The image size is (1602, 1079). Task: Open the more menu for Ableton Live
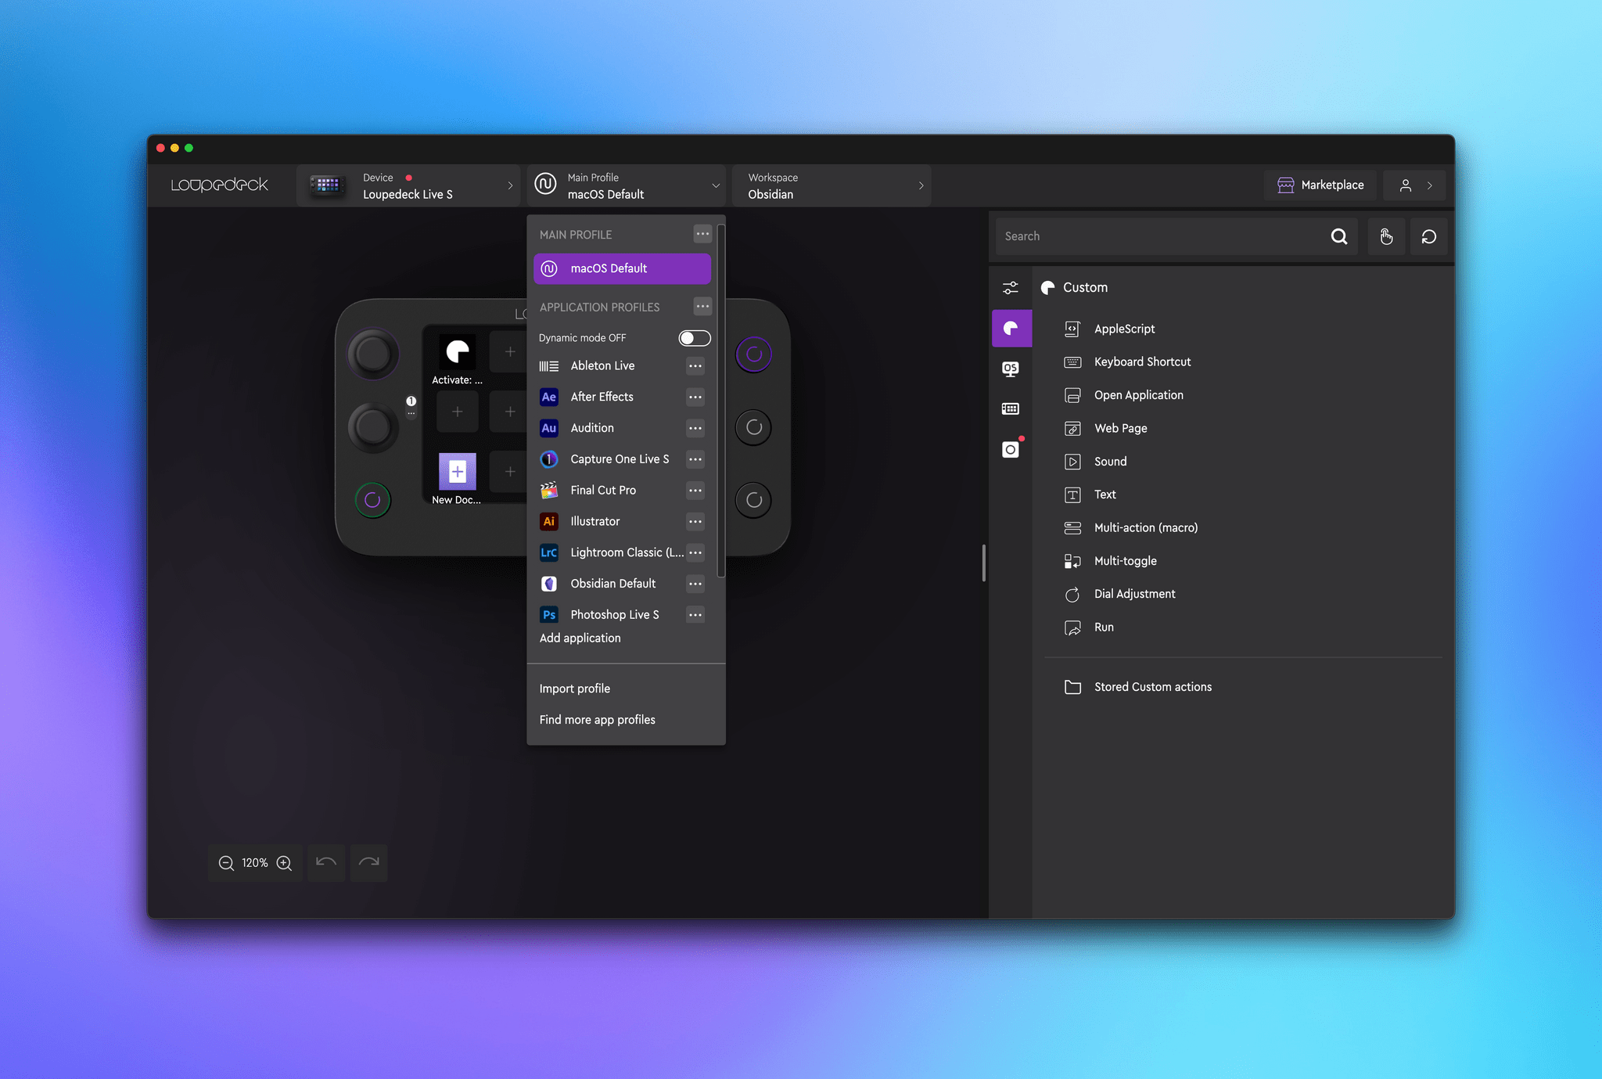pyautogui.click(x=695, y=366)
